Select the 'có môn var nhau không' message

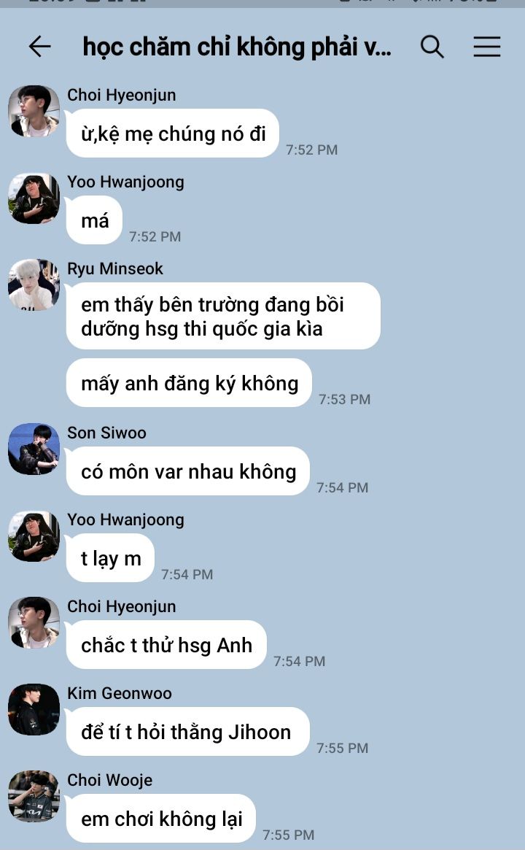[188, 471]
